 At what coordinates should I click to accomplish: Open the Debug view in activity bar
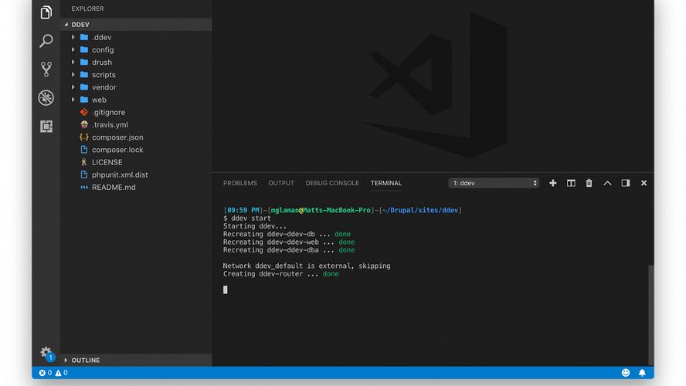tap(46, 97)
